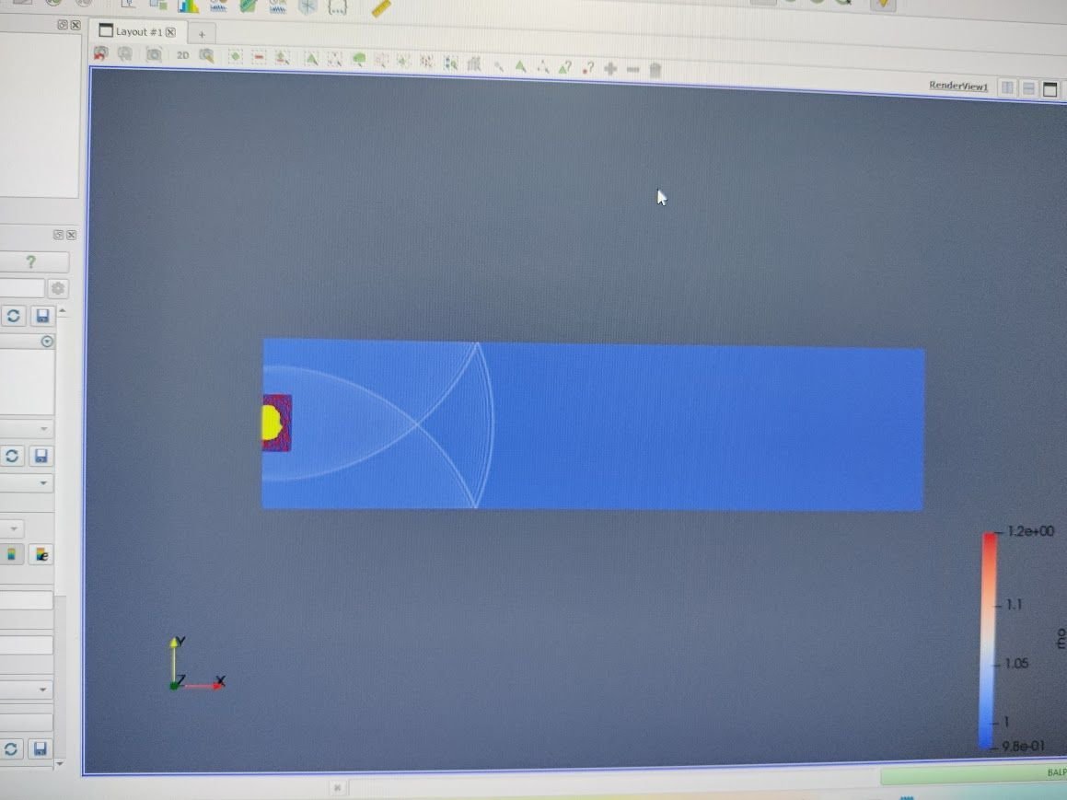This screenshot has width=1067, height=800.
Task: Open the properties help question mark button
Action: pos(31,261)
